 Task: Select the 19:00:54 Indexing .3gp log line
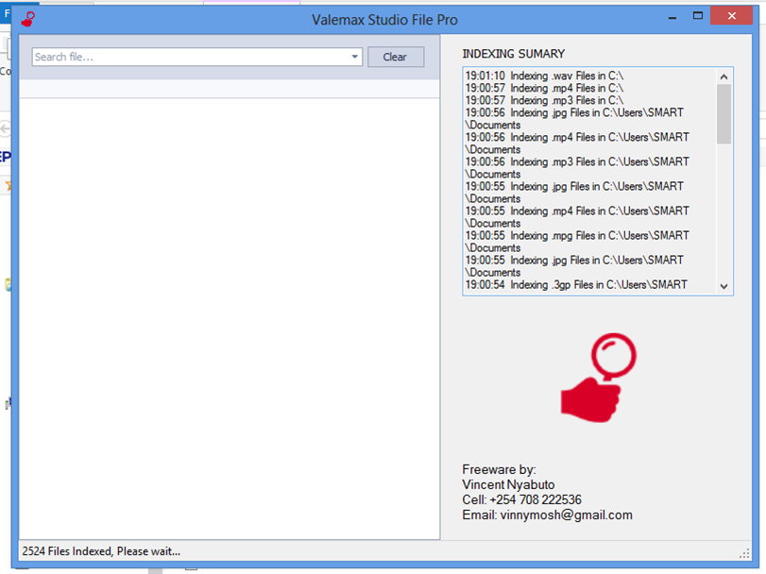click(576, 284)
